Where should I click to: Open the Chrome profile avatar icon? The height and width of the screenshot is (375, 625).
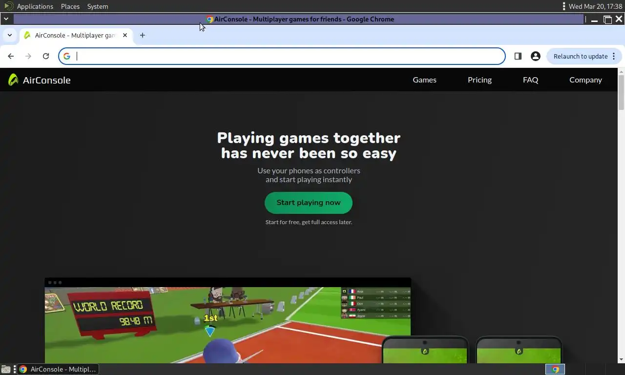click(x=536, y=56)
